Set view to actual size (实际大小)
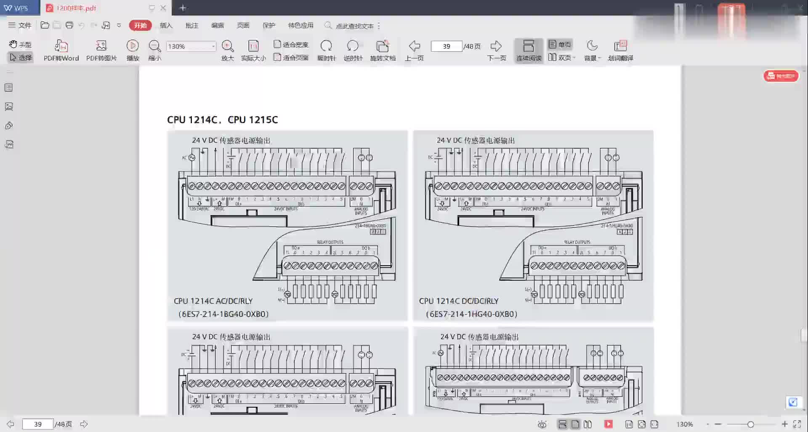The height and width of the screenshot is (432, 808). point(253,50)
